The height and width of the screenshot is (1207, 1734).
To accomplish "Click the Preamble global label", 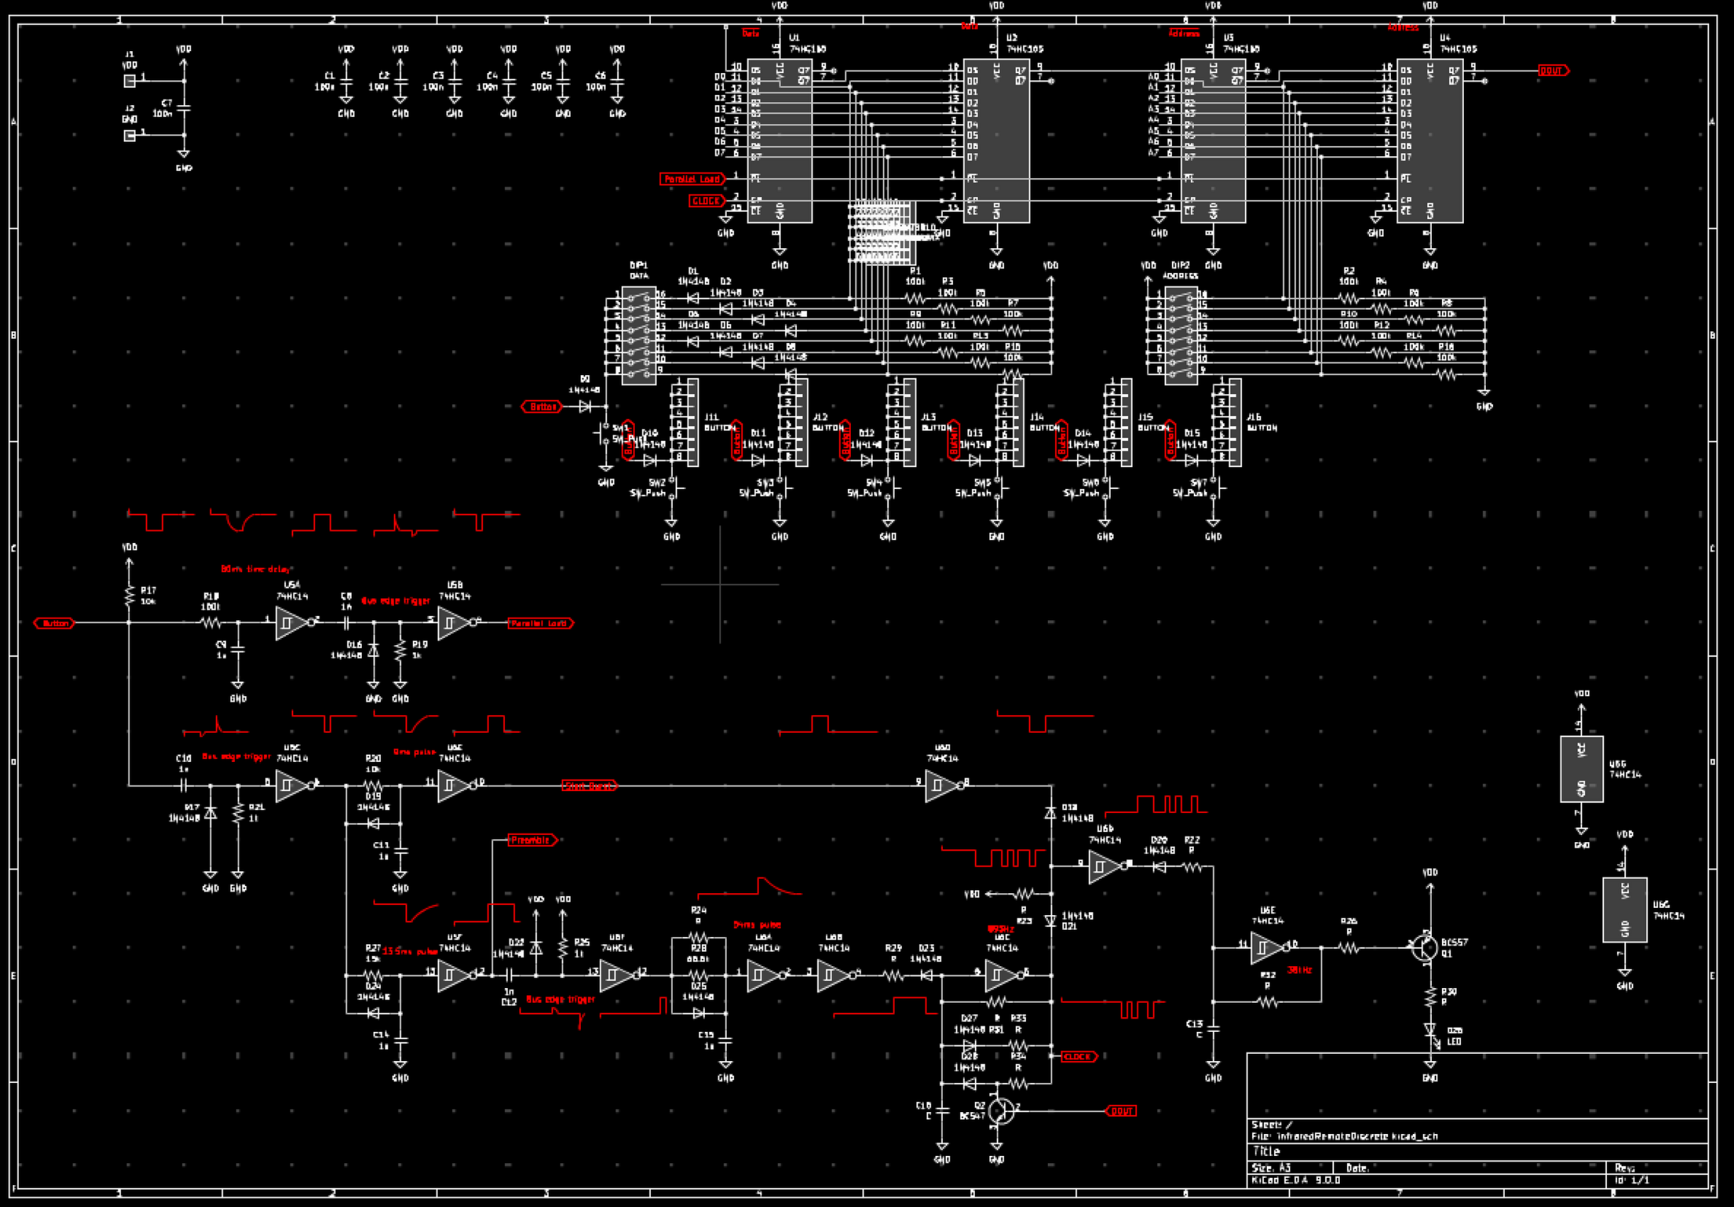I will [532, 840].
